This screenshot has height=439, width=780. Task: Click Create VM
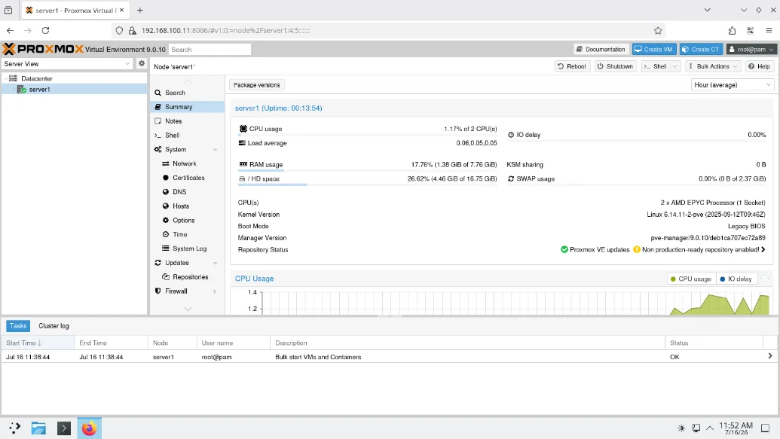653,49
